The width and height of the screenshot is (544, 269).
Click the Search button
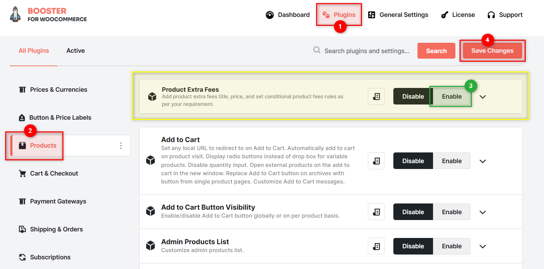coord(436,51)
